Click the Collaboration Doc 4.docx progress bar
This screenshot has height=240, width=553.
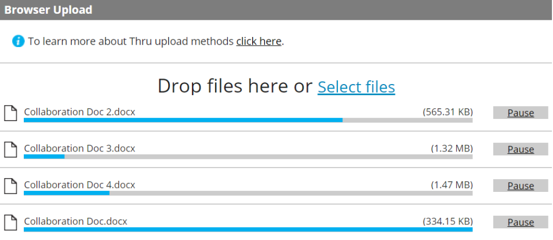click(248, 193)
